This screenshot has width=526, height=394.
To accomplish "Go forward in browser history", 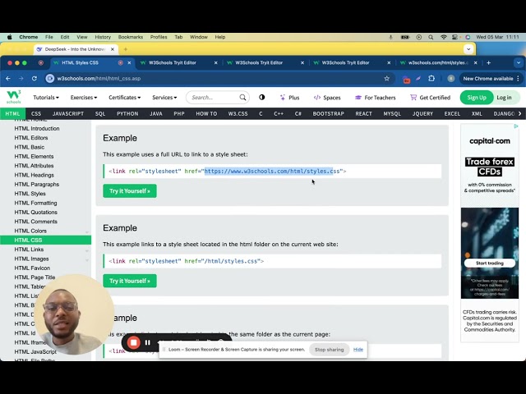I will click(21, 79).
